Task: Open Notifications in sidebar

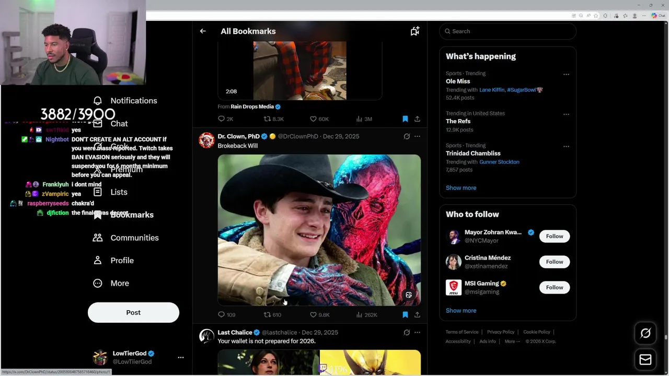Action: pos(125,101)
